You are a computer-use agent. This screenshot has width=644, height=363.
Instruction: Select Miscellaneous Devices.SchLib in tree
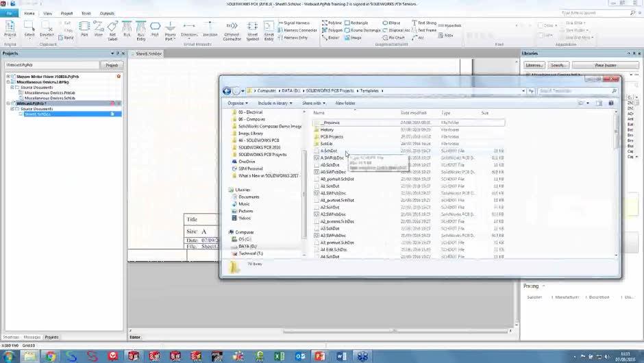tap(50, 98)
